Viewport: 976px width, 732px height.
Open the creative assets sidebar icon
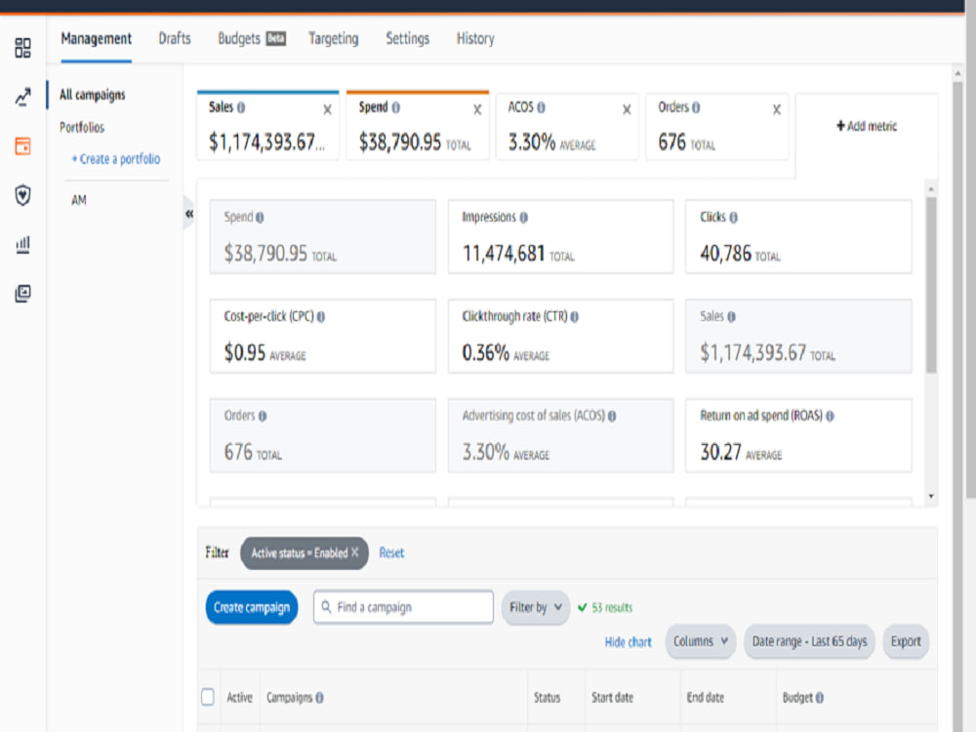click(x=23, y=293)
